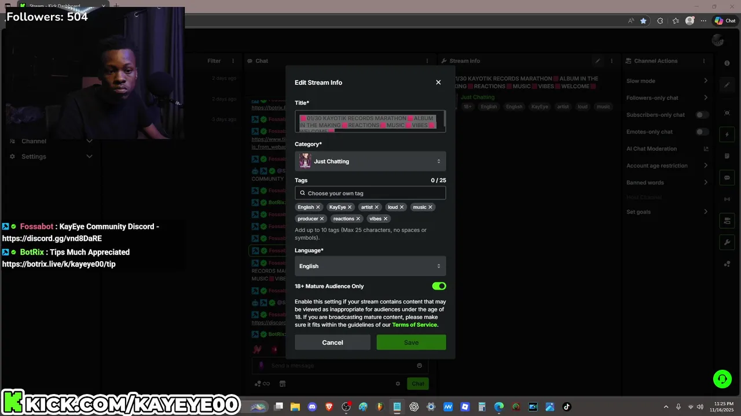
Task: Open the Terms of Service link
Action: pos(414,325)
